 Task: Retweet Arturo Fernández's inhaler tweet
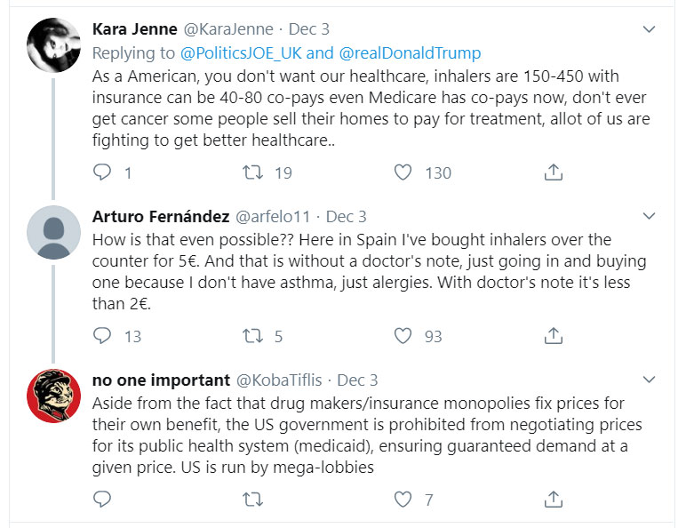[x=253, y=336]
